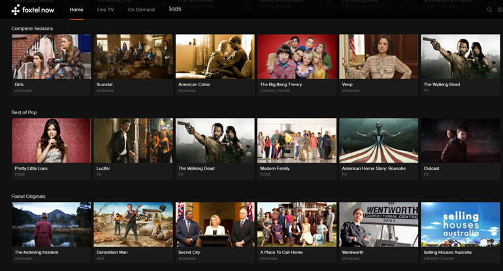Click the Best of Pop heading
This screenshot has height=271, width=503.
(x=24, y=112)
